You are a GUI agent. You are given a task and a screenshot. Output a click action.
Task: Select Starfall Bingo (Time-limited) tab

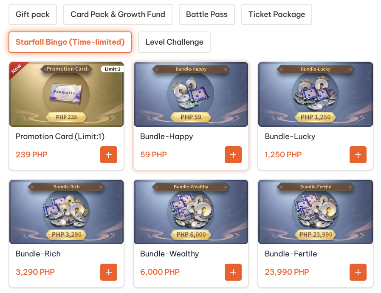[x=70, y=42]
